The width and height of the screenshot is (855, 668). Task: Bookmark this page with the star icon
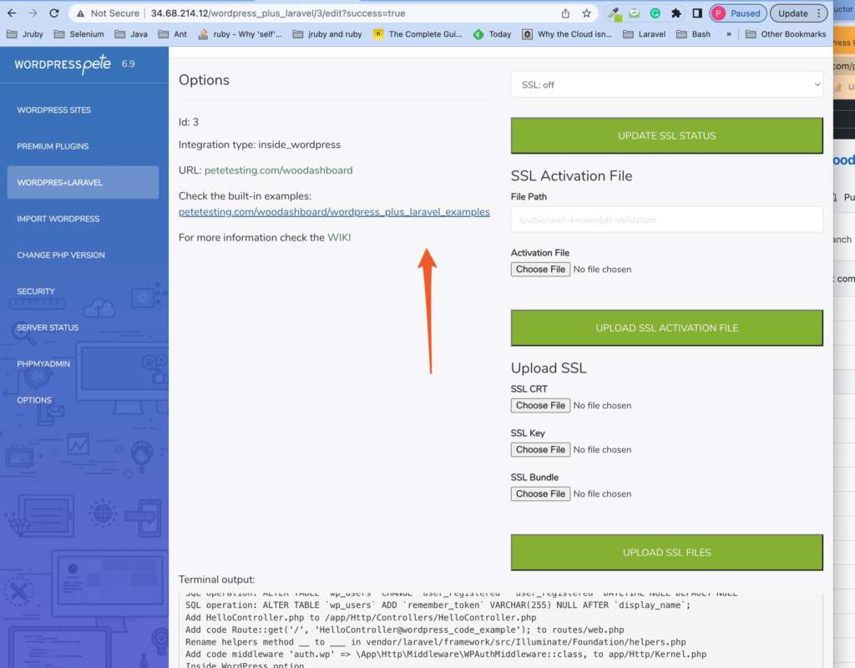[x=587, y=13]
